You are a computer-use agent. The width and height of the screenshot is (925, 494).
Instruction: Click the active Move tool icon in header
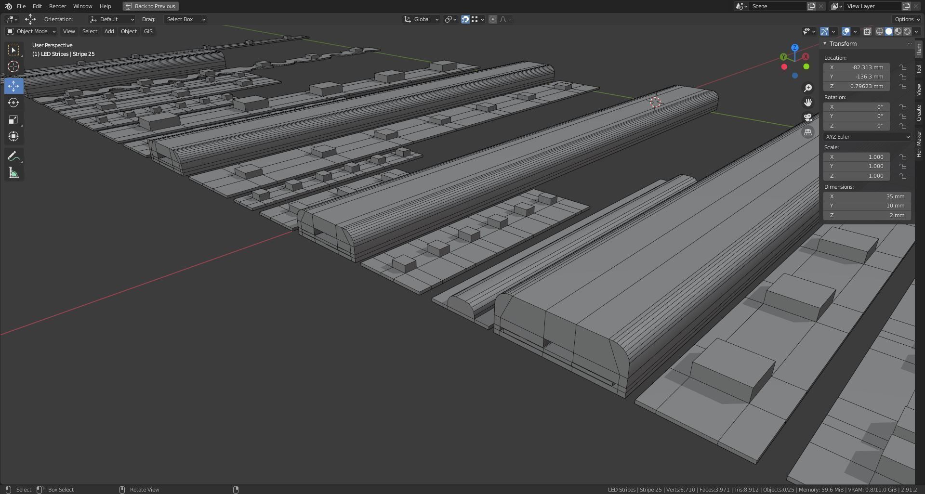pos(30,19)
